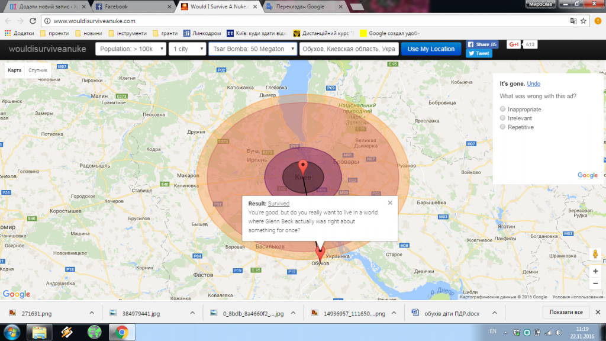Screen dimensions: 606x341
Task: Click the location input with Обухов address
Action: [349, 49]
